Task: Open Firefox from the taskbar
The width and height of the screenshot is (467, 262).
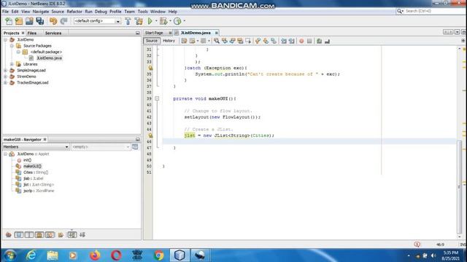Action: [95, 255]
